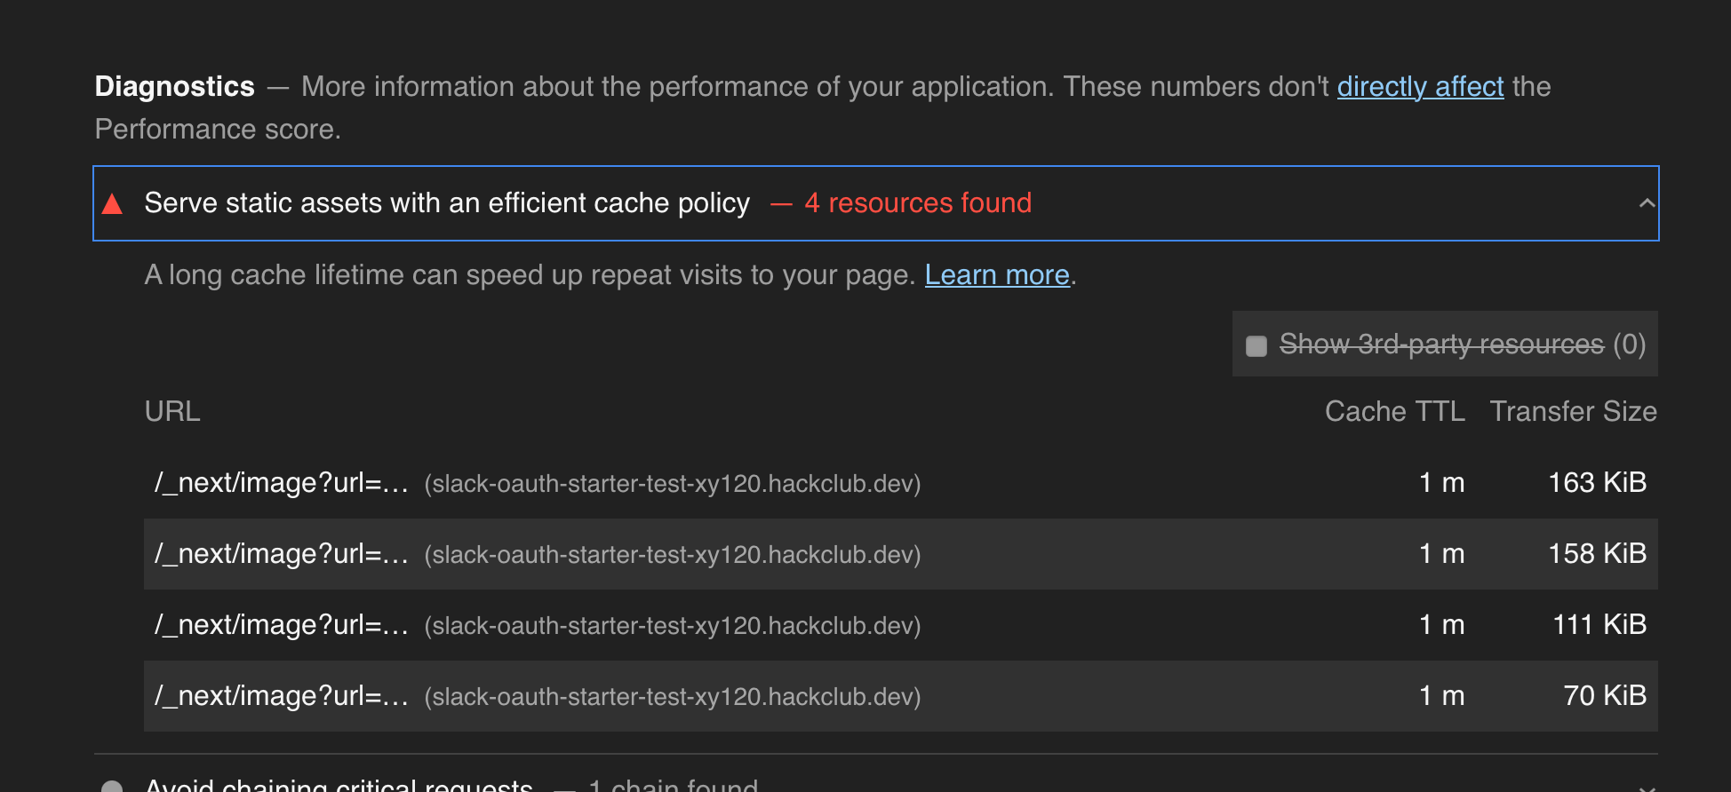The height and width of the screenshot is (792, 1731).
Task: Click the red warning triangle icon
Action: (112, 204)
